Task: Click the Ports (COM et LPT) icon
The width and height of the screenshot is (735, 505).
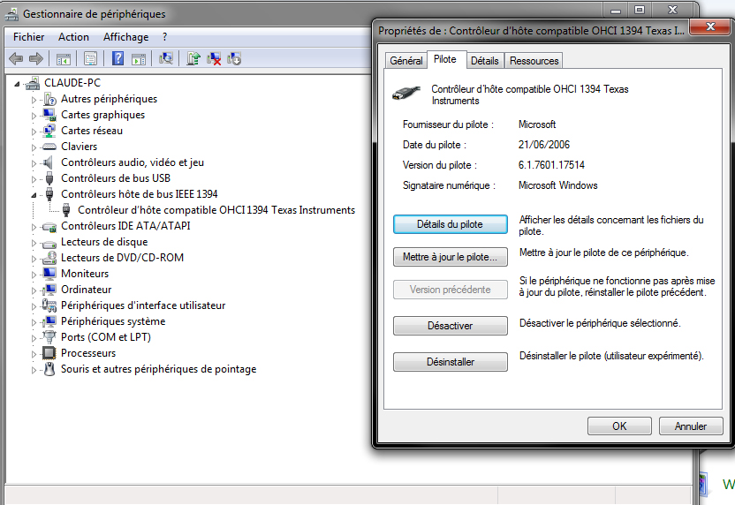Action: (49, 337)
